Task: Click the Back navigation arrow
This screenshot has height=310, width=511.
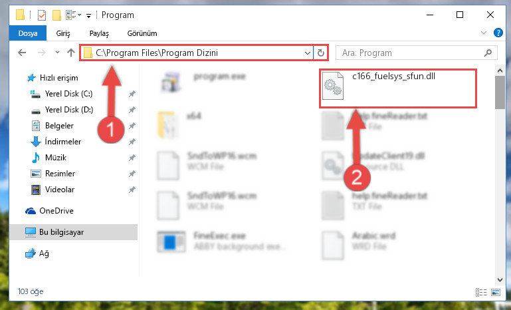Action: click(22, 53)
